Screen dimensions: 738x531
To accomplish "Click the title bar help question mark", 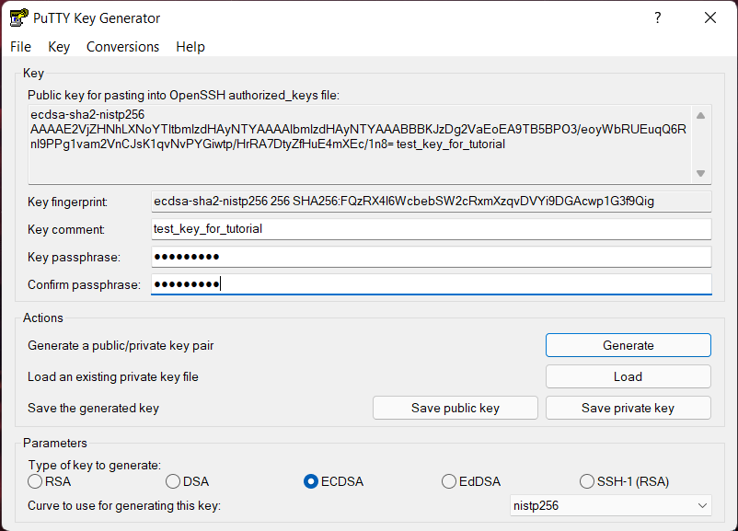I will click(658, 17).
